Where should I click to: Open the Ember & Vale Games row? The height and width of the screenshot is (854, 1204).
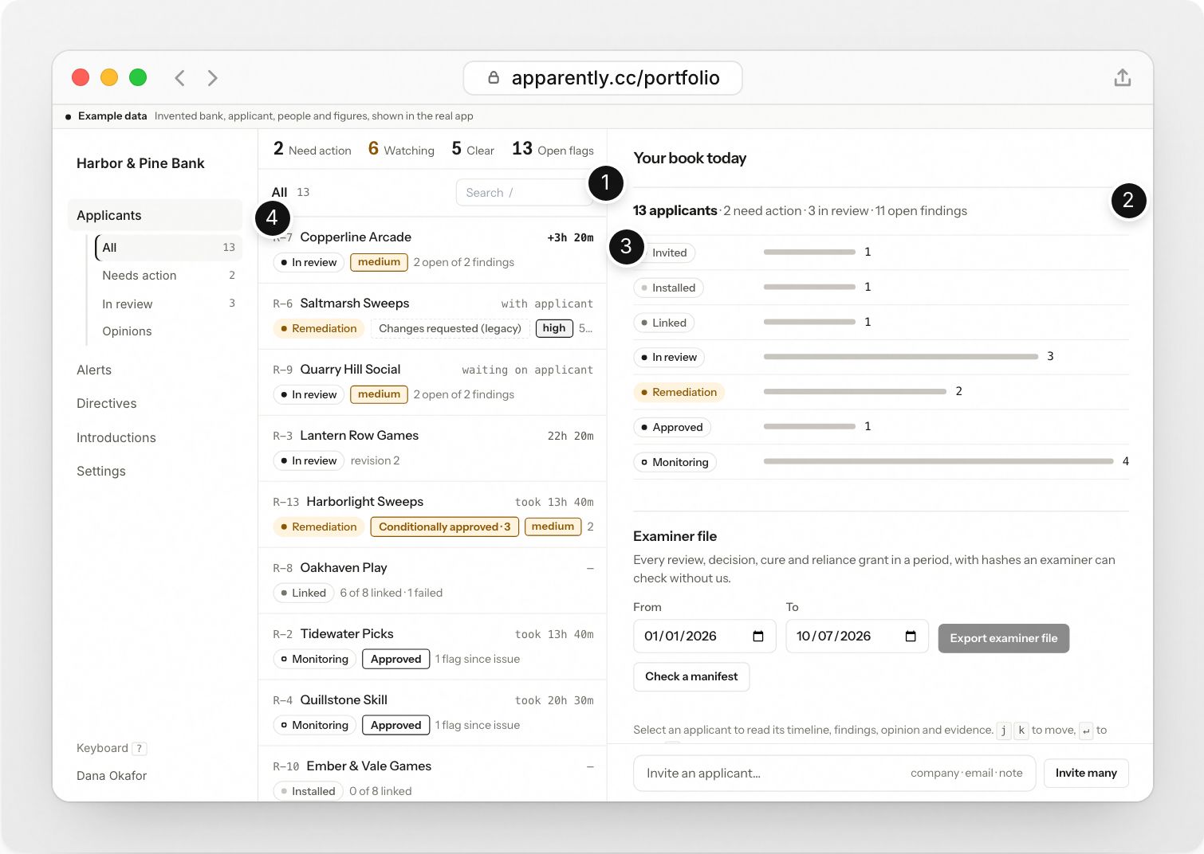click(x=433, y=774)
